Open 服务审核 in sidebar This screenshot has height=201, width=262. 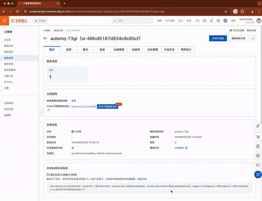tap(9, 64)
